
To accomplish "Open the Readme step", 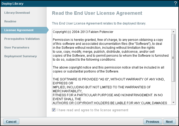I will pyautogui.click(x=10, y=21).
